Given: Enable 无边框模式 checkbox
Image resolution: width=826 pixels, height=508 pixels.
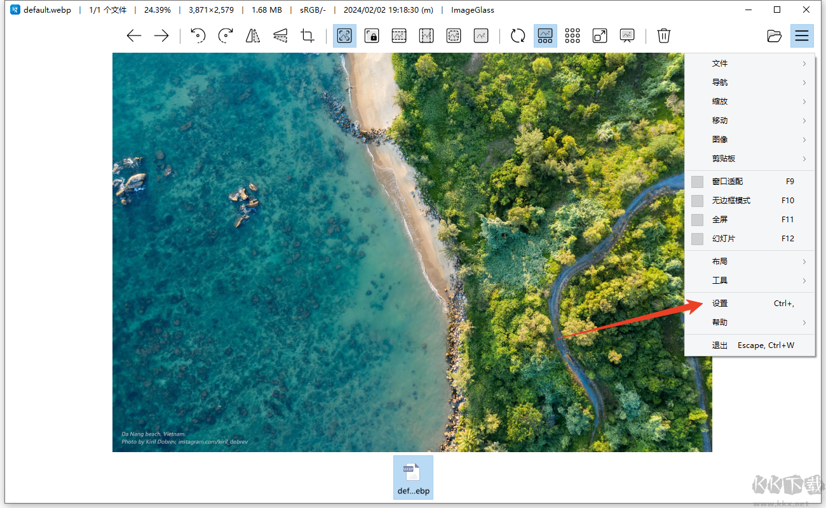Looking at the screenshot, I should pos(698,201).
